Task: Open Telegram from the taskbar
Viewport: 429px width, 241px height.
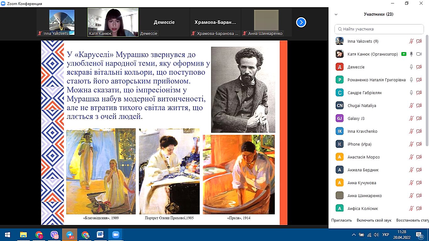Action: click(x=69, y=234)
